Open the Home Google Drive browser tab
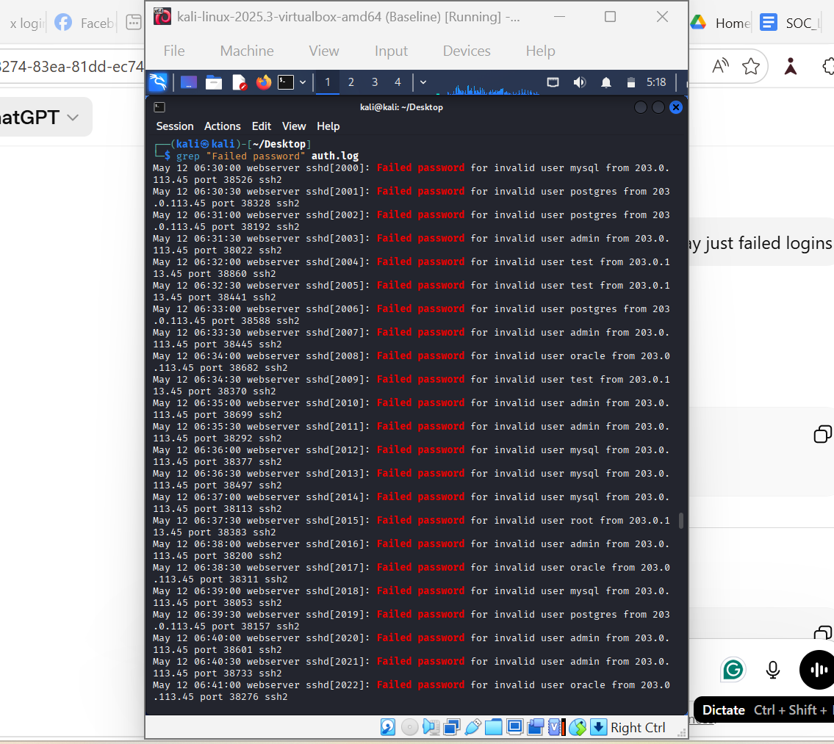 click(720, 23)
